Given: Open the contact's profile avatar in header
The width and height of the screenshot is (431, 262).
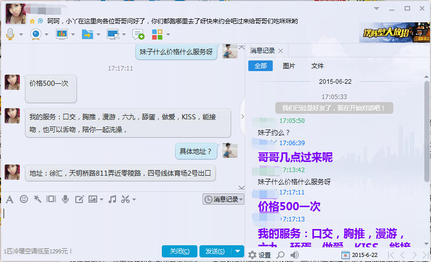Looking at the screenshot, I should (16, 13).
